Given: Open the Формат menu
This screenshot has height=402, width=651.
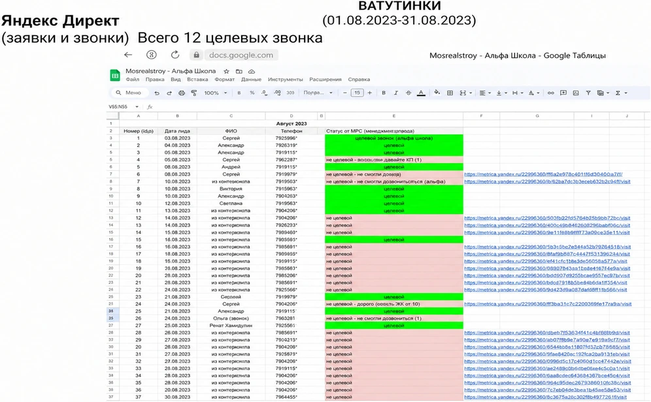Looking at the screenshot, I should click(225, 80).
